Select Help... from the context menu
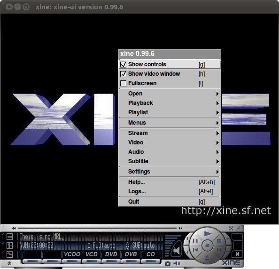This screenshot has height=269, width=279. pyautogui.click(x=170, y=182)
